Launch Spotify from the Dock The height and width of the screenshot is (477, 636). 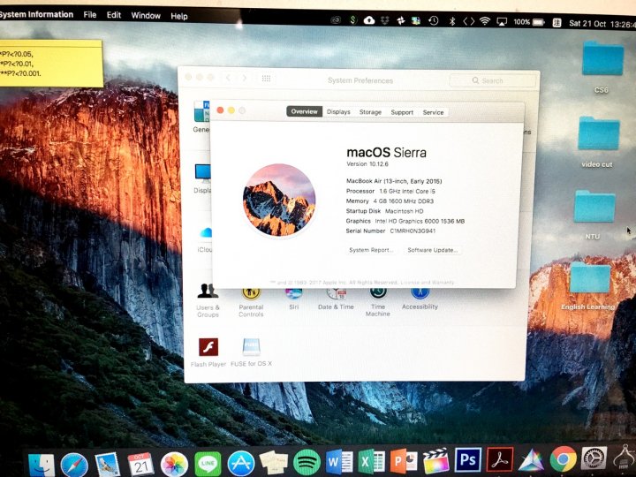tap(307, 462)
